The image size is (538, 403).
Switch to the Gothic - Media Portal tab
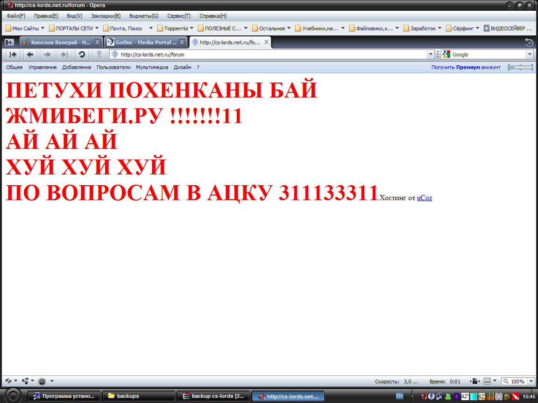(146, 42)
